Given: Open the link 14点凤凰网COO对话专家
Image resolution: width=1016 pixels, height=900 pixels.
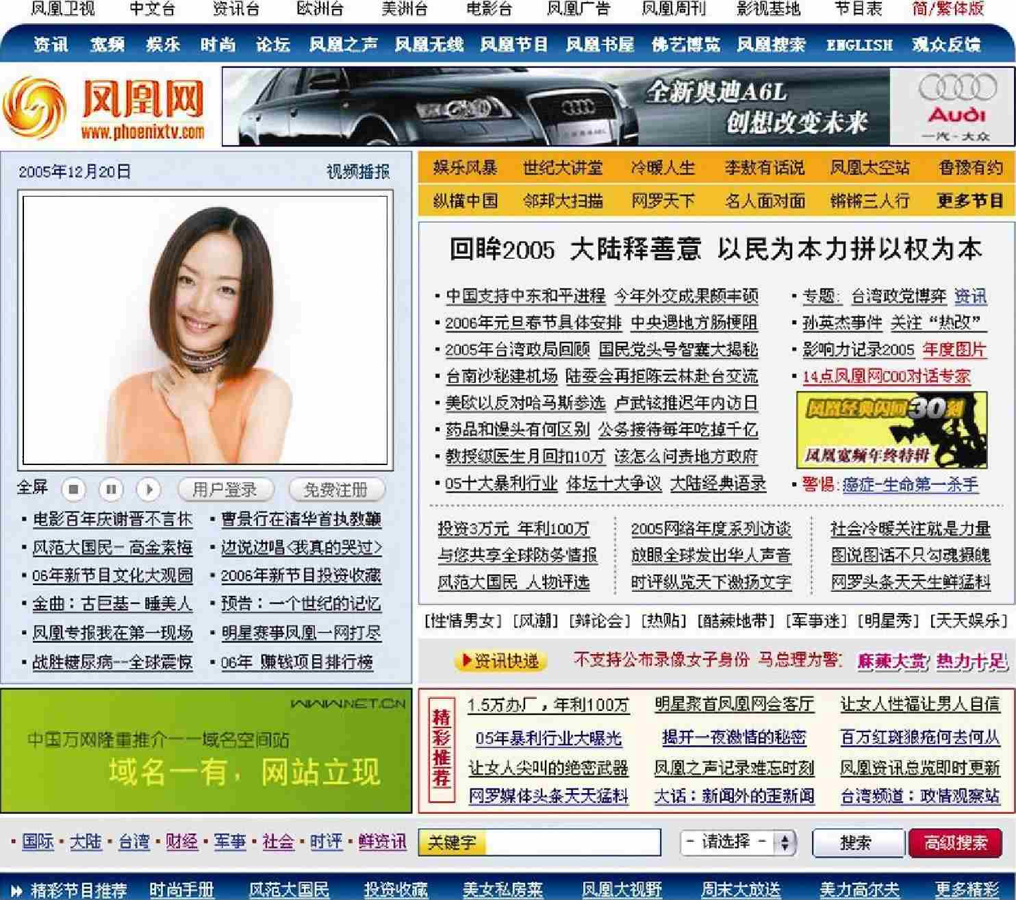Looking at the screenshot, I should pos(887,376).
